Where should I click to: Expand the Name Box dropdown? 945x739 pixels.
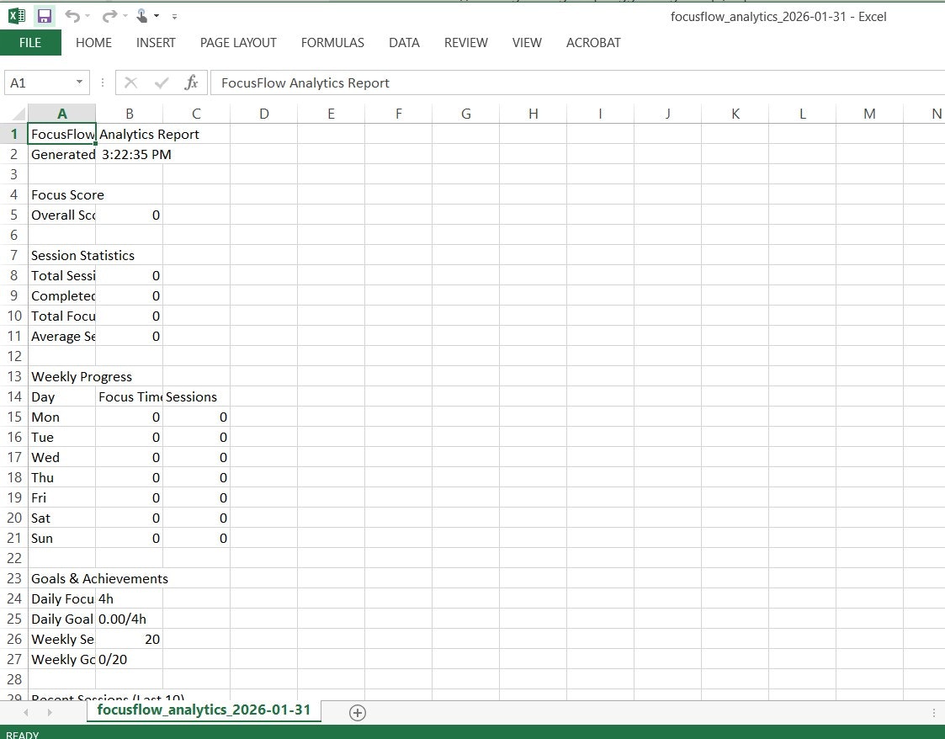click(x=79, y=82)
